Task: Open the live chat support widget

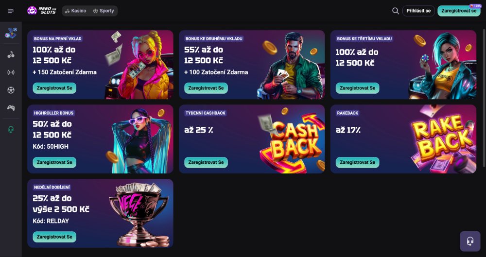Action: [x=470, y=241]
